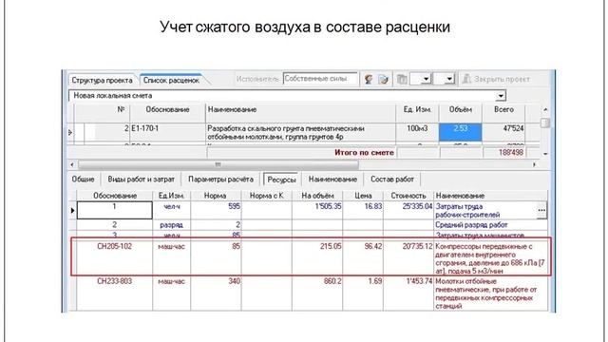
Task: Click the CH233-803 resource code cell
Action: pyautogui.click(x=114, y=294)
